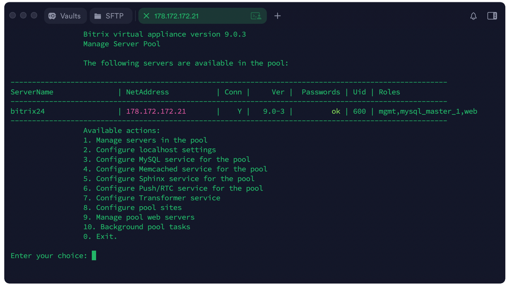508x287 pixels.
Task: Click the bitrix24 server name
Action: tap(28, 111)
